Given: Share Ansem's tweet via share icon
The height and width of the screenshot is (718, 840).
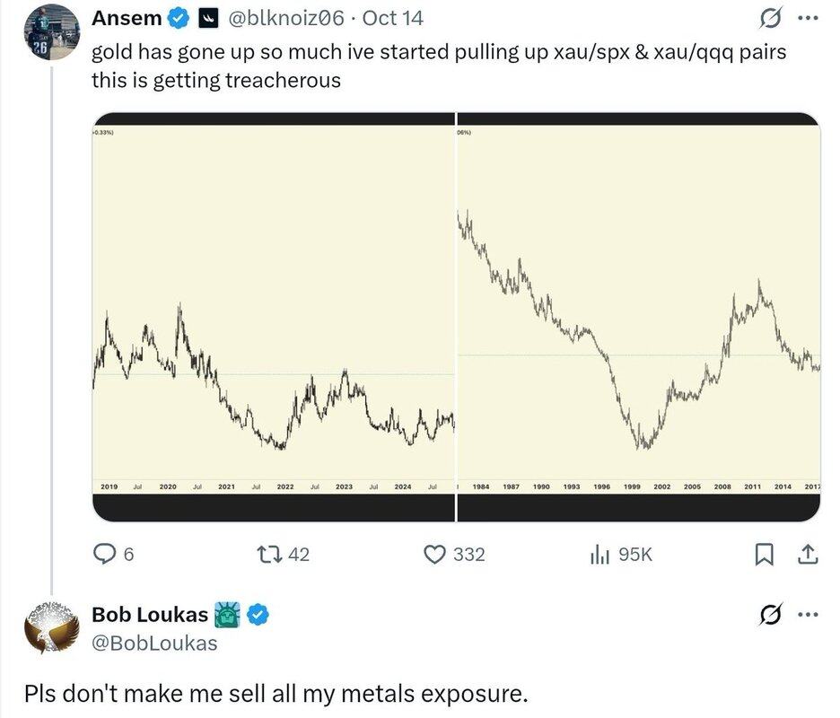Looking at the screenshot, I should click(x=808, y=556).
